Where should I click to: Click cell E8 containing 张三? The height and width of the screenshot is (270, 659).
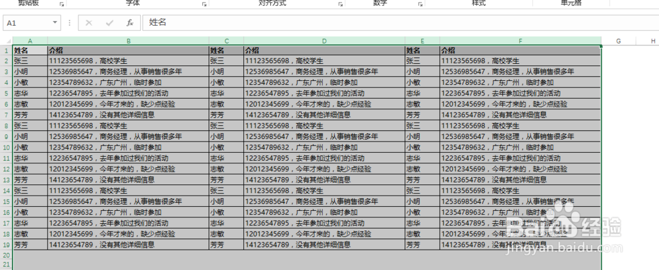422,126
